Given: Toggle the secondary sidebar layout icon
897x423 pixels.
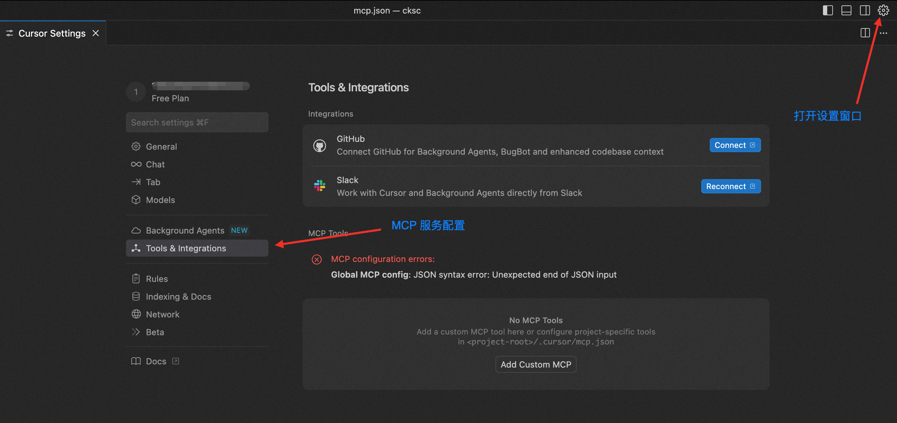Looking at the screenshot, I should (x=865, y=10).
